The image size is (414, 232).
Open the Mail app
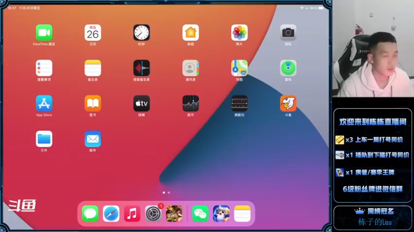click(x=93, y=139)
